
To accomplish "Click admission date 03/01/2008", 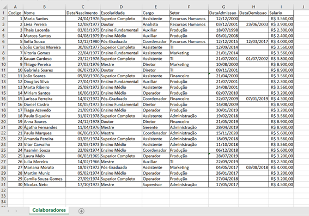I will coord(223,36).
